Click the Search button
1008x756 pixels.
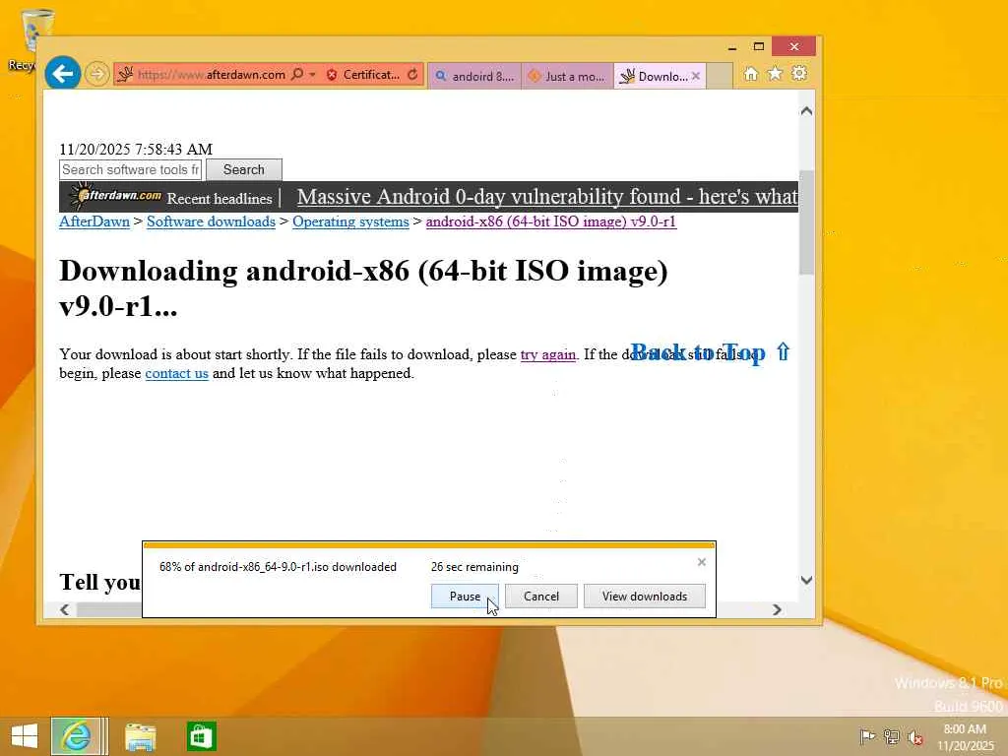pos(244,169)
